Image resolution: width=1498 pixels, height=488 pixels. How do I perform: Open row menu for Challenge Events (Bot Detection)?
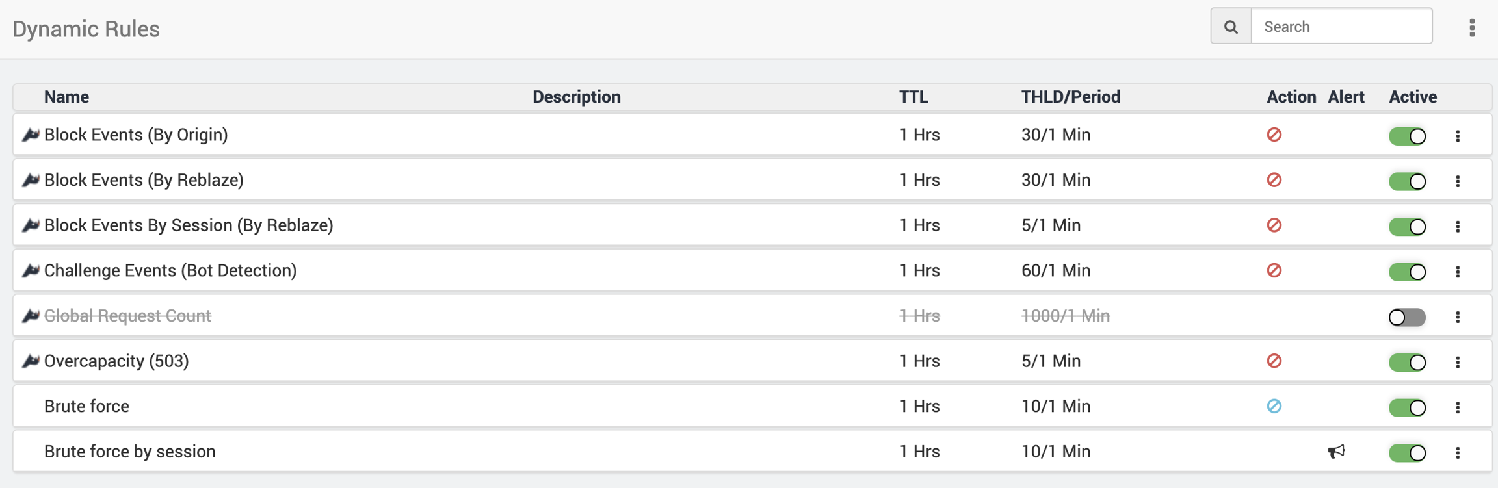point(1458,272)
